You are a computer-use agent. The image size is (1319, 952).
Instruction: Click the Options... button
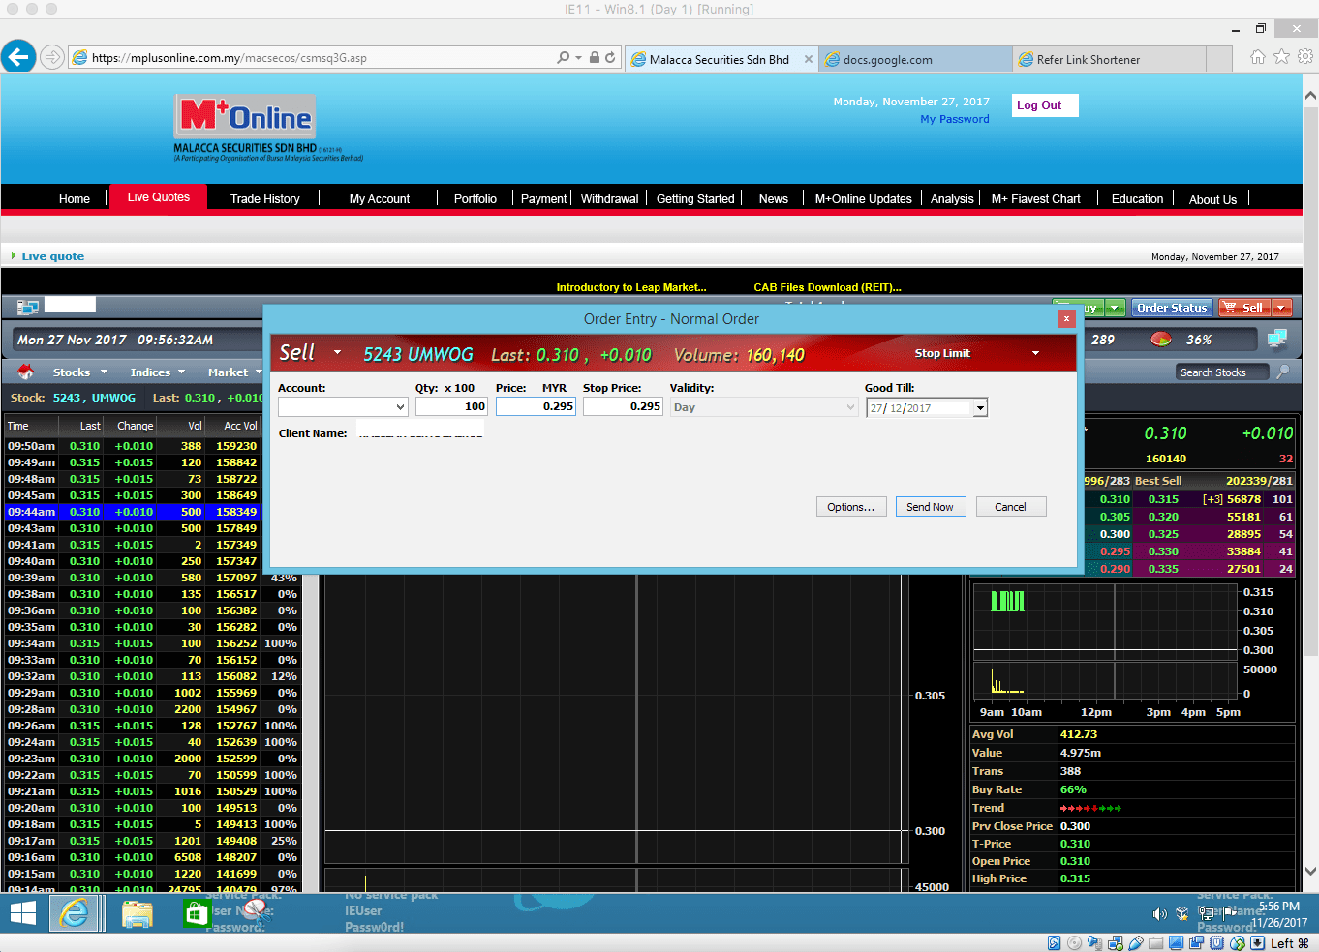tap(851, 507)
